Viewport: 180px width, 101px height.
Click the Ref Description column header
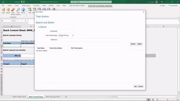point(77,48)
